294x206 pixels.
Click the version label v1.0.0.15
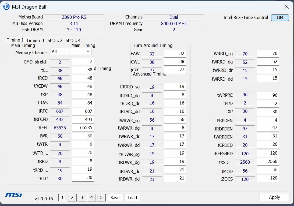point(44,199)
